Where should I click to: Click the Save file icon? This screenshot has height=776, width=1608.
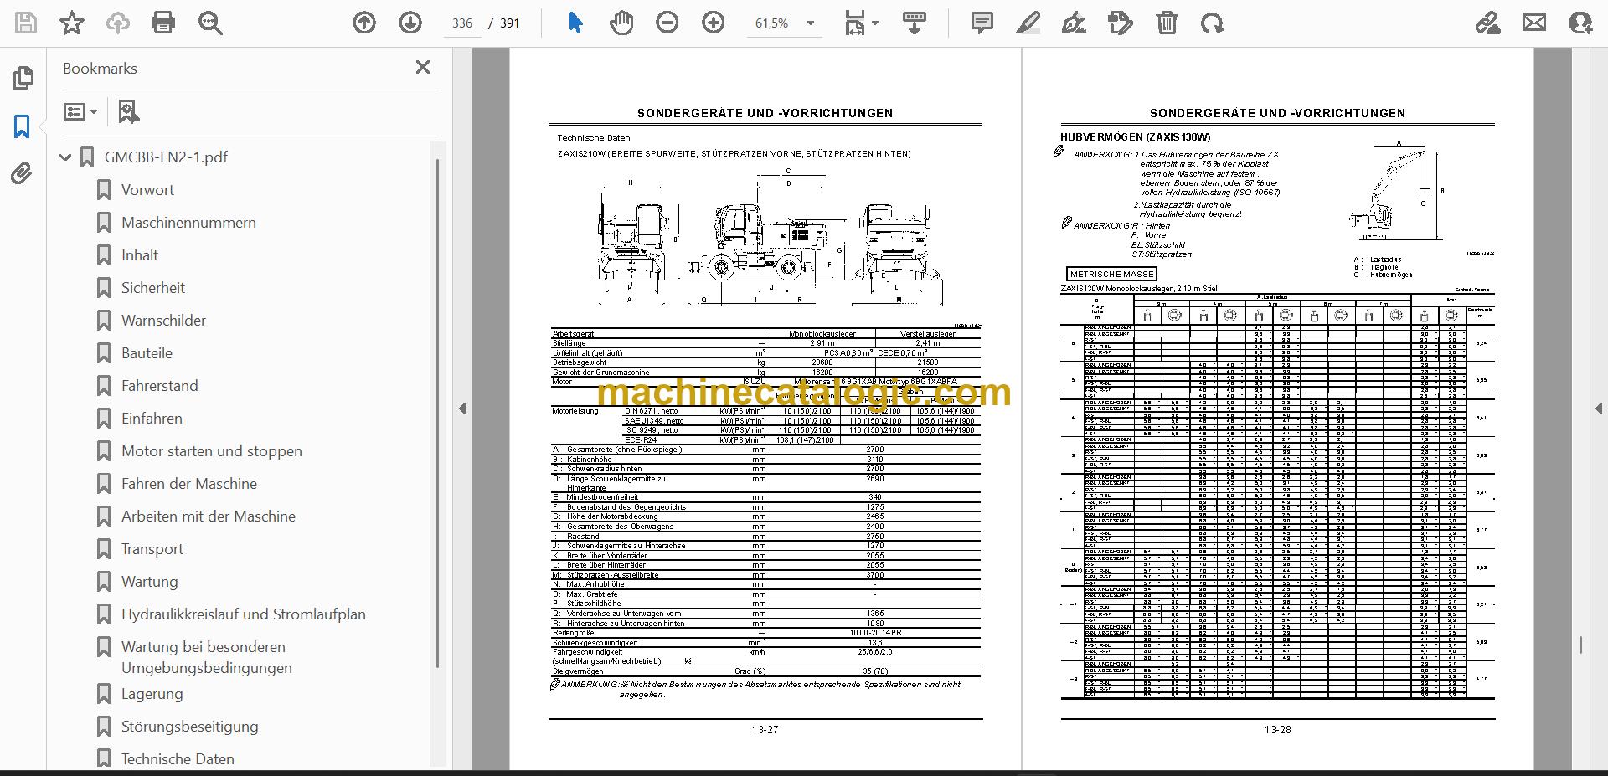coord(25,23)
